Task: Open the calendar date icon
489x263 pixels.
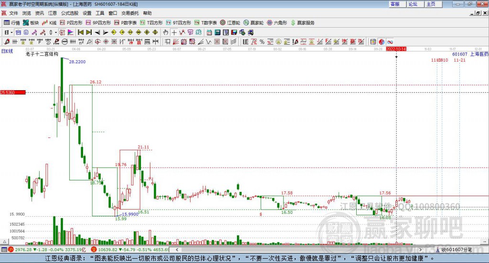Action: [209, 32]
